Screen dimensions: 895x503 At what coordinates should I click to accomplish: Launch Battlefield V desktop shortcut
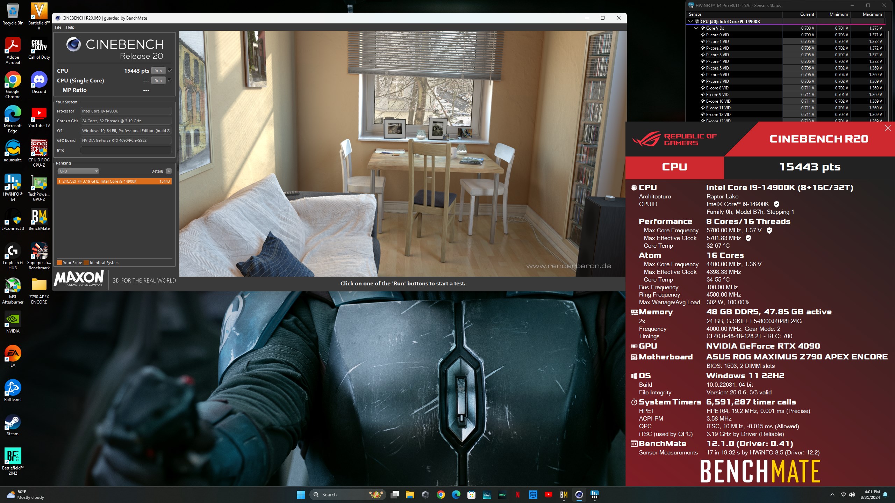pyautogui.click(x=39, y=16)
